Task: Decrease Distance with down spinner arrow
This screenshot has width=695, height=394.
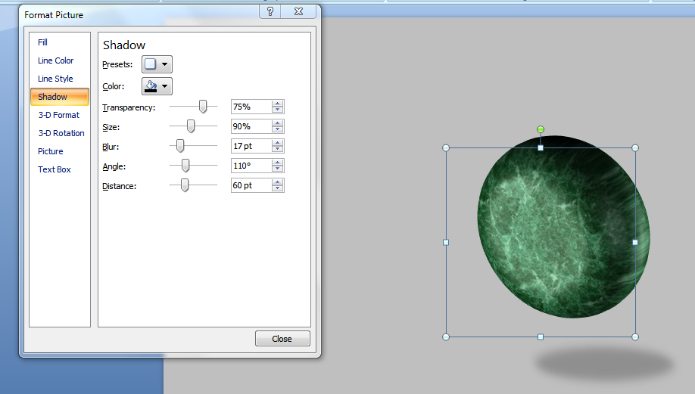Action: pos(277,188)
